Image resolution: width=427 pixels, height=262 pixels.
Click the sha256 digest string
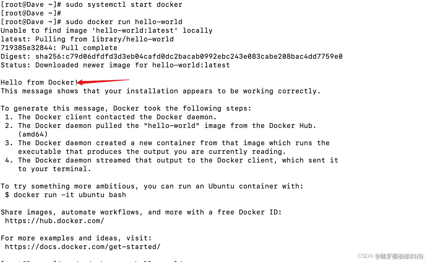pyautogui.click(x=189, y=56)
